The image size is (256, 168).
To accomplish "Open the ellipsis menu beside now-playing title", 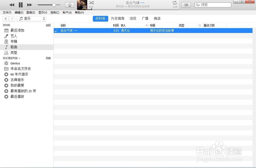I will pyautogui.click(x=142, y=3).
